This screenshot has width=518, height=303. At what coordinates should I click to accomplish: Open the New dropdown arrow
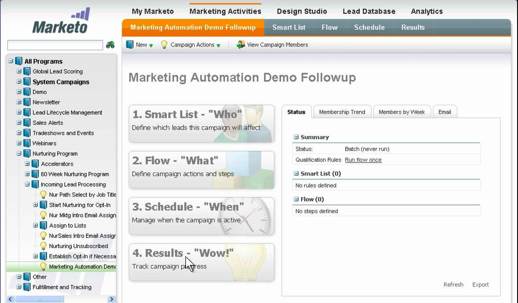tap(151, 46)
